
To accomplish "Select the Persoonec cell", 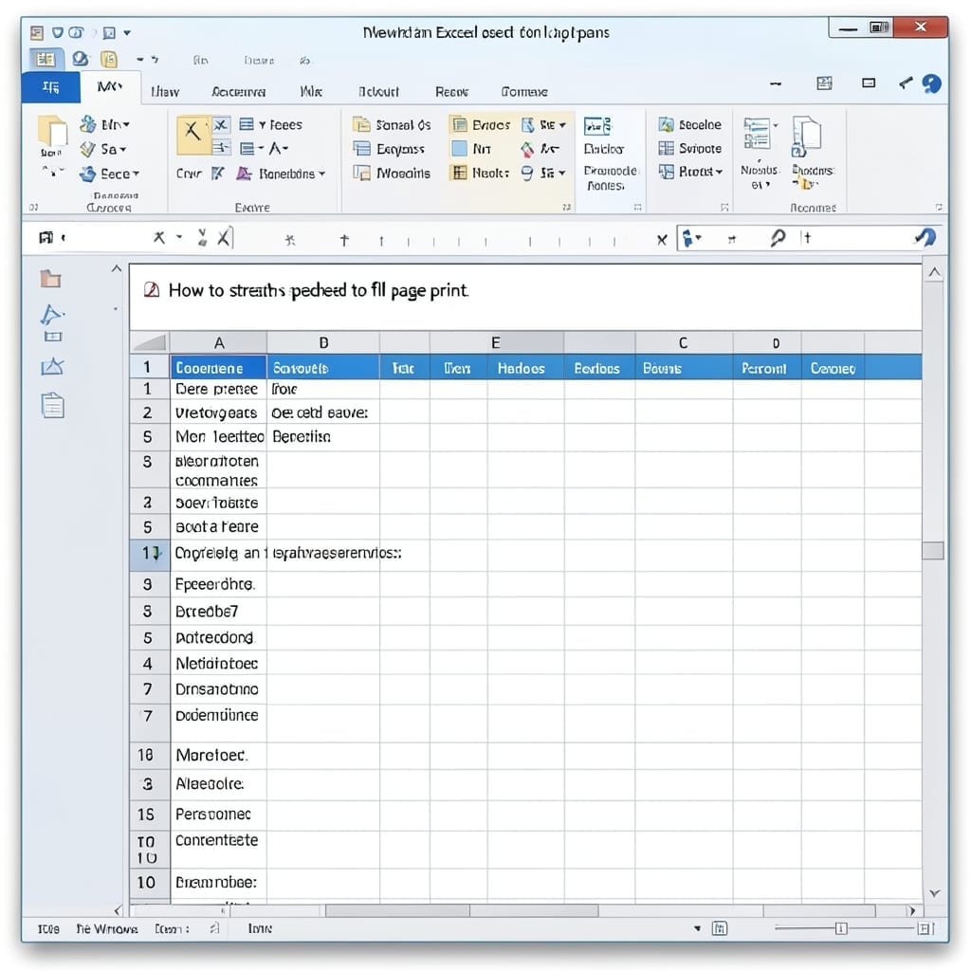I will [219, 814].
